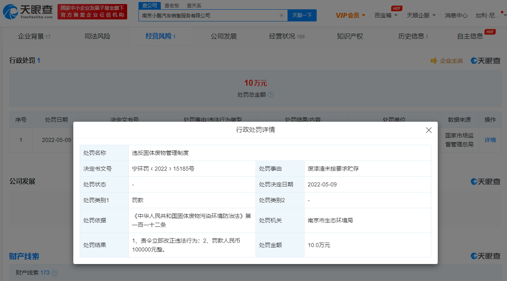Select the 废漆渣未按要求贮存 penalty reason
The width and height of the screenshot is (507, 281).
333,169
